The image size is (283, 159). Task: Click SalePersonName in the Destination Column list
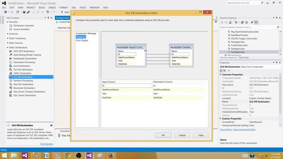(x=161, y=90)
